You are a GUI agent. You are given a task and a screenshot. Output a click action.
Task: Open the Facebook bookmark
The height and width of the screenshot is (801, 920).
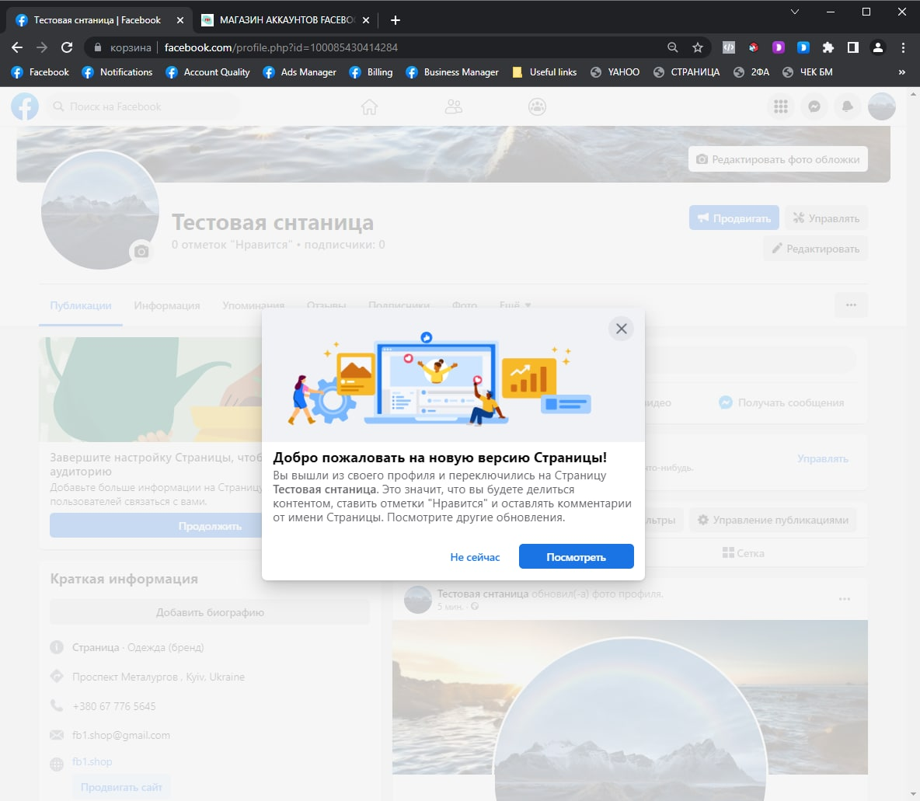click(40, 72)
